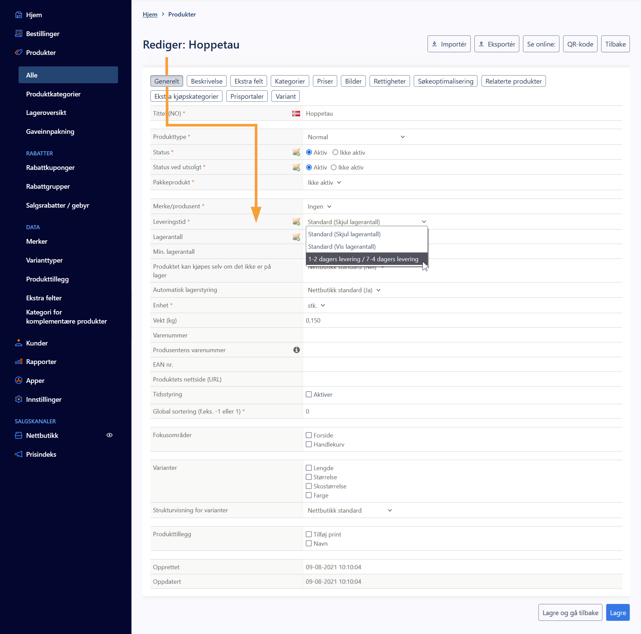Check the Lengde variant checkbox
Image resolution: width=641 pixels, height=634 pixels.
click(x=309, y=468)
